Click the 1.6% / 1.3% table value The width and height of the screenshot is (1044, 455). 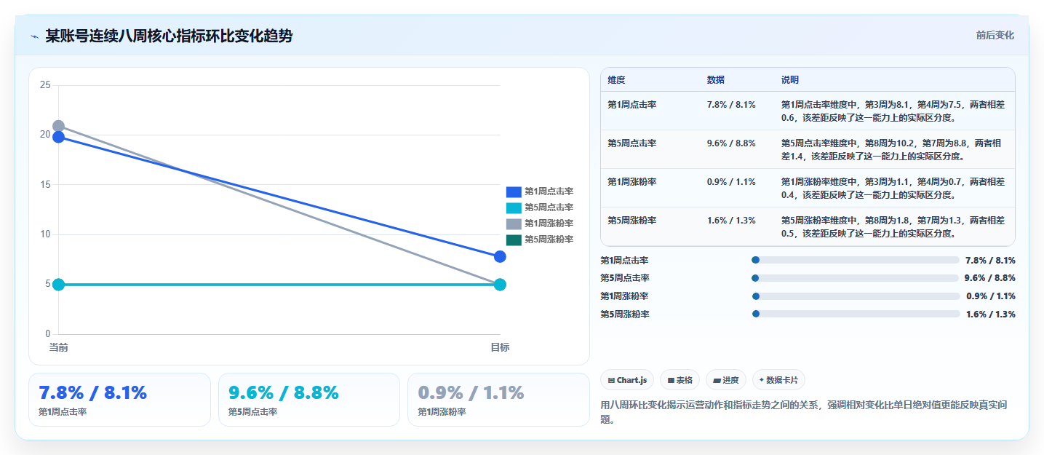pos(731,221)
